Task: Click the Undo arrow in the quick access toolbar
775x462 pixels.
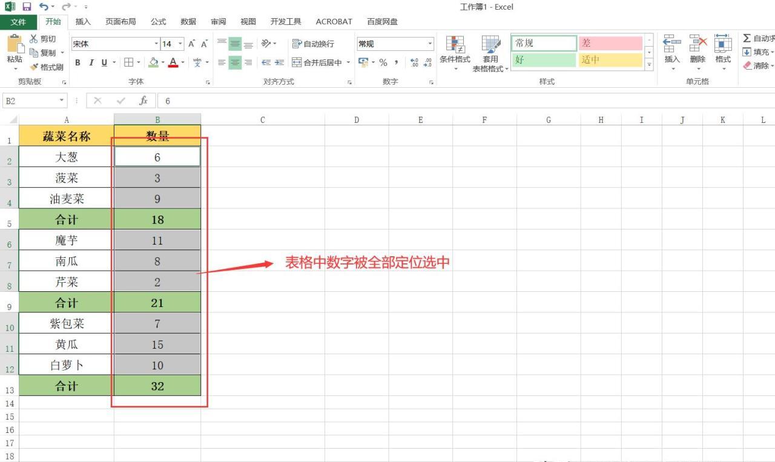Action: (x=44, y=7)
